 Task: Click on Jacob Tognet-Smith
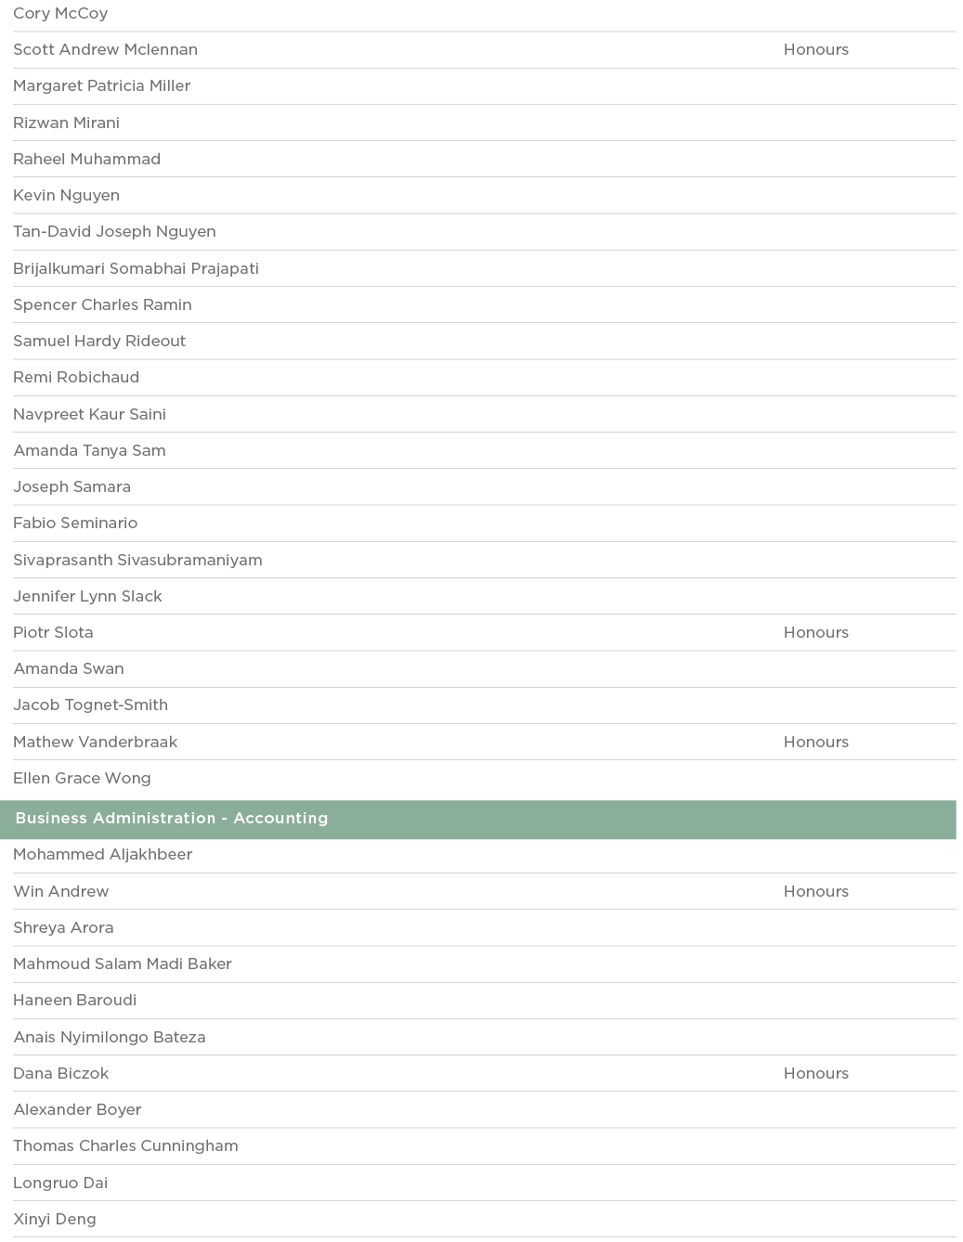[90, 705]
